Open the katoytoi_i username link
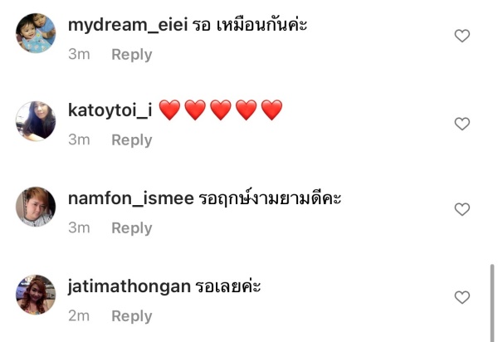This screenshot has height=342, width=498. coord(110,110)
